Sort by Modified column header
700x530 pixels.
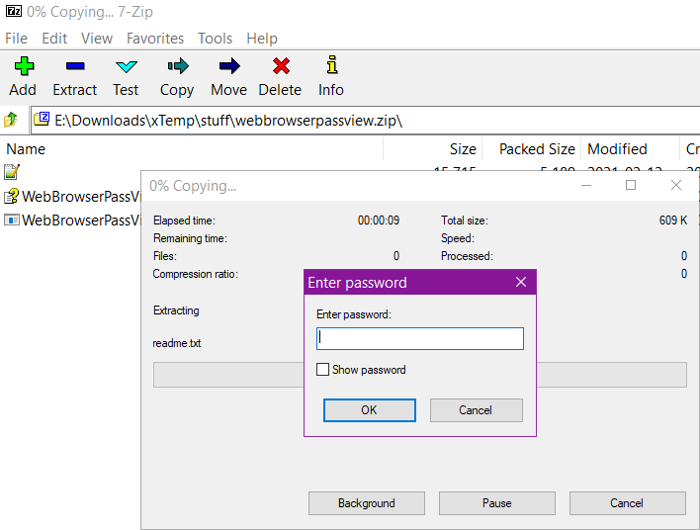pyautogui.click(x=617, y=149)
